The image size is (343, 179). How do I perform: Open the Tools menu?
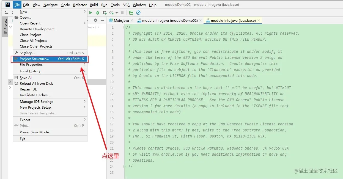(x=115, y=5)
